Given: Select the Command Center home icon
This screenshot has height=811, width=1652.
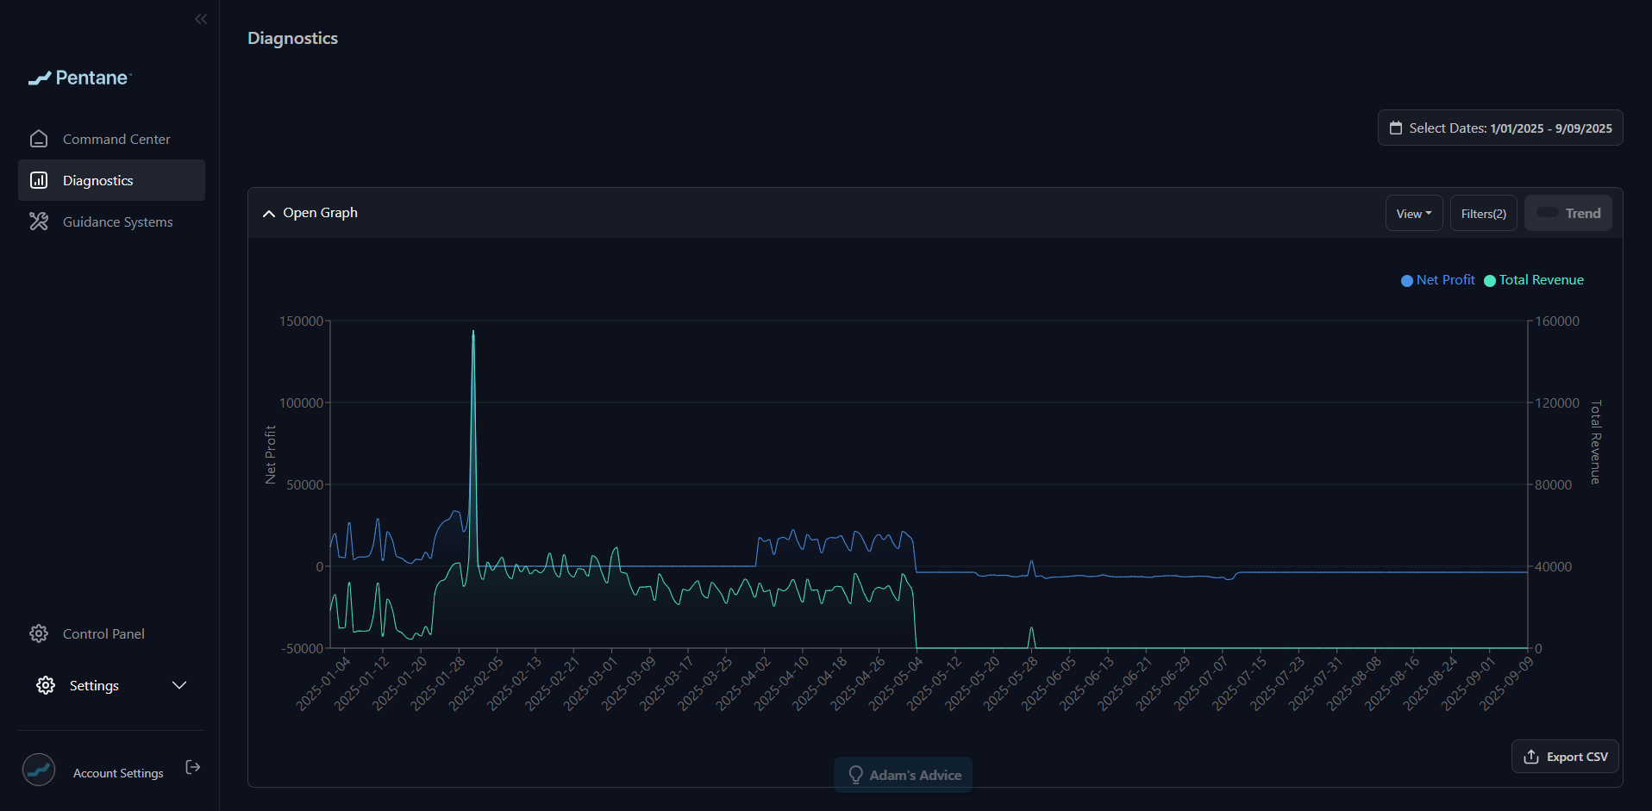Looking at the screenshot, I should click(x=39, y=138).
